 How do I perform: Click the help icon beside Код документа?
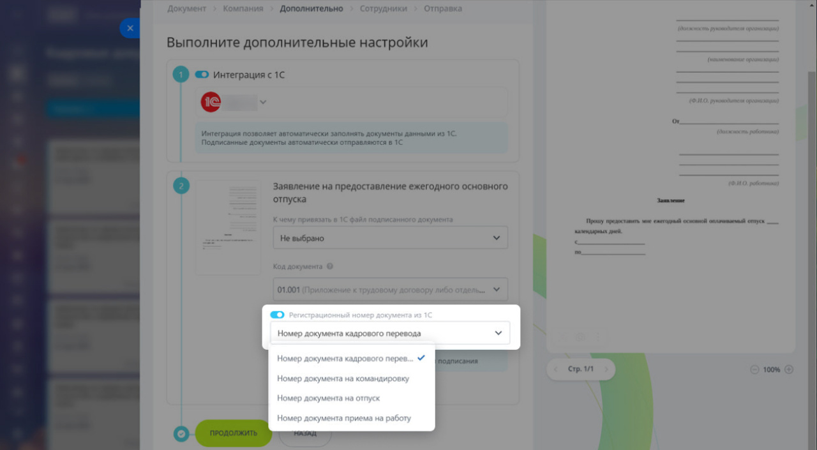point(329,267)
